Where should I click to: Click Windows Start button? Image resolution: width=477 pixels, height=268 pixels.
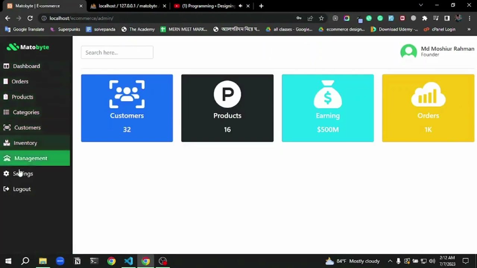click(x=8, y=261)
